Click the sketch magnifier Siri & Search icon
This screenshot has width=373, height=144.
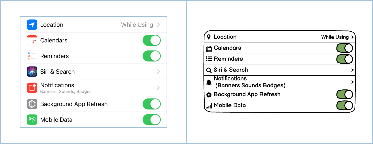click(209, 70)
